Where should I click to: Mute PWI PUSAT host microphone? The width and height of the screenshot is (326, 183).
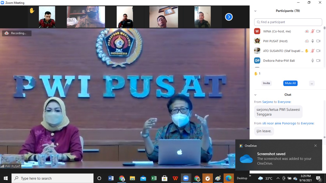point(313,41)
